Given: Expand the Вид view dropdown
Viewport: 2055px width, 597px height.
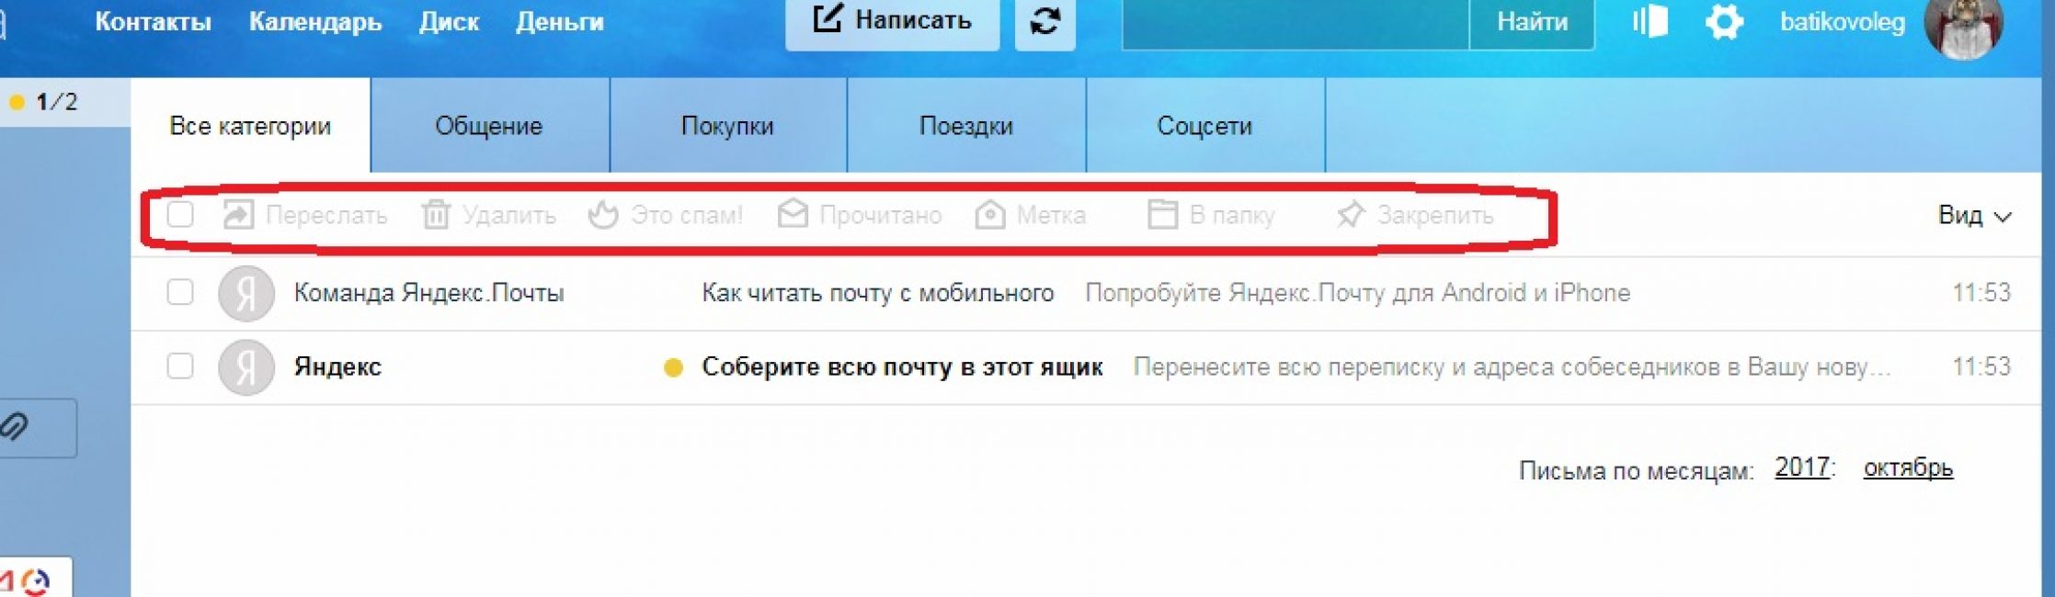Looking at the screenshot, I should click(1975, 216).
